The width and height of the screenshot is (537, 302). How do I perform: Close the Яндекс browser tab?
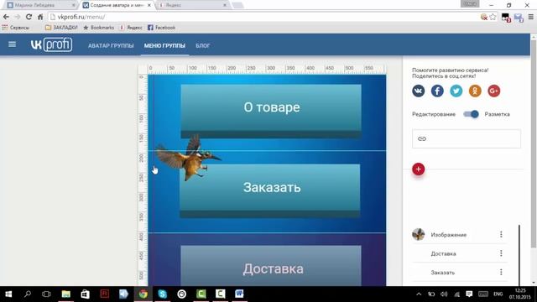pos(225,5)
